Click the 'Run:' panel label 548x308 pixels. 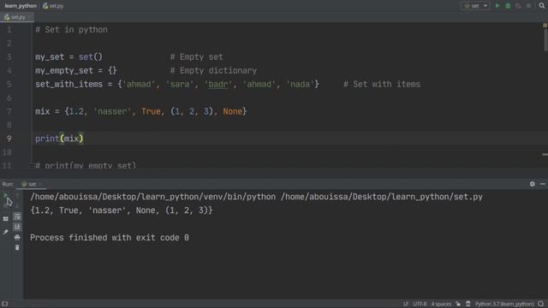8,184
